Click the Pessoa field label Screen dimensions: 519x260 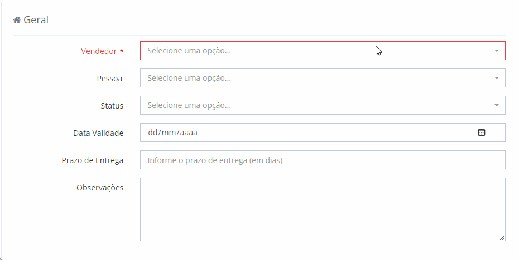click(x=110, y=79)
